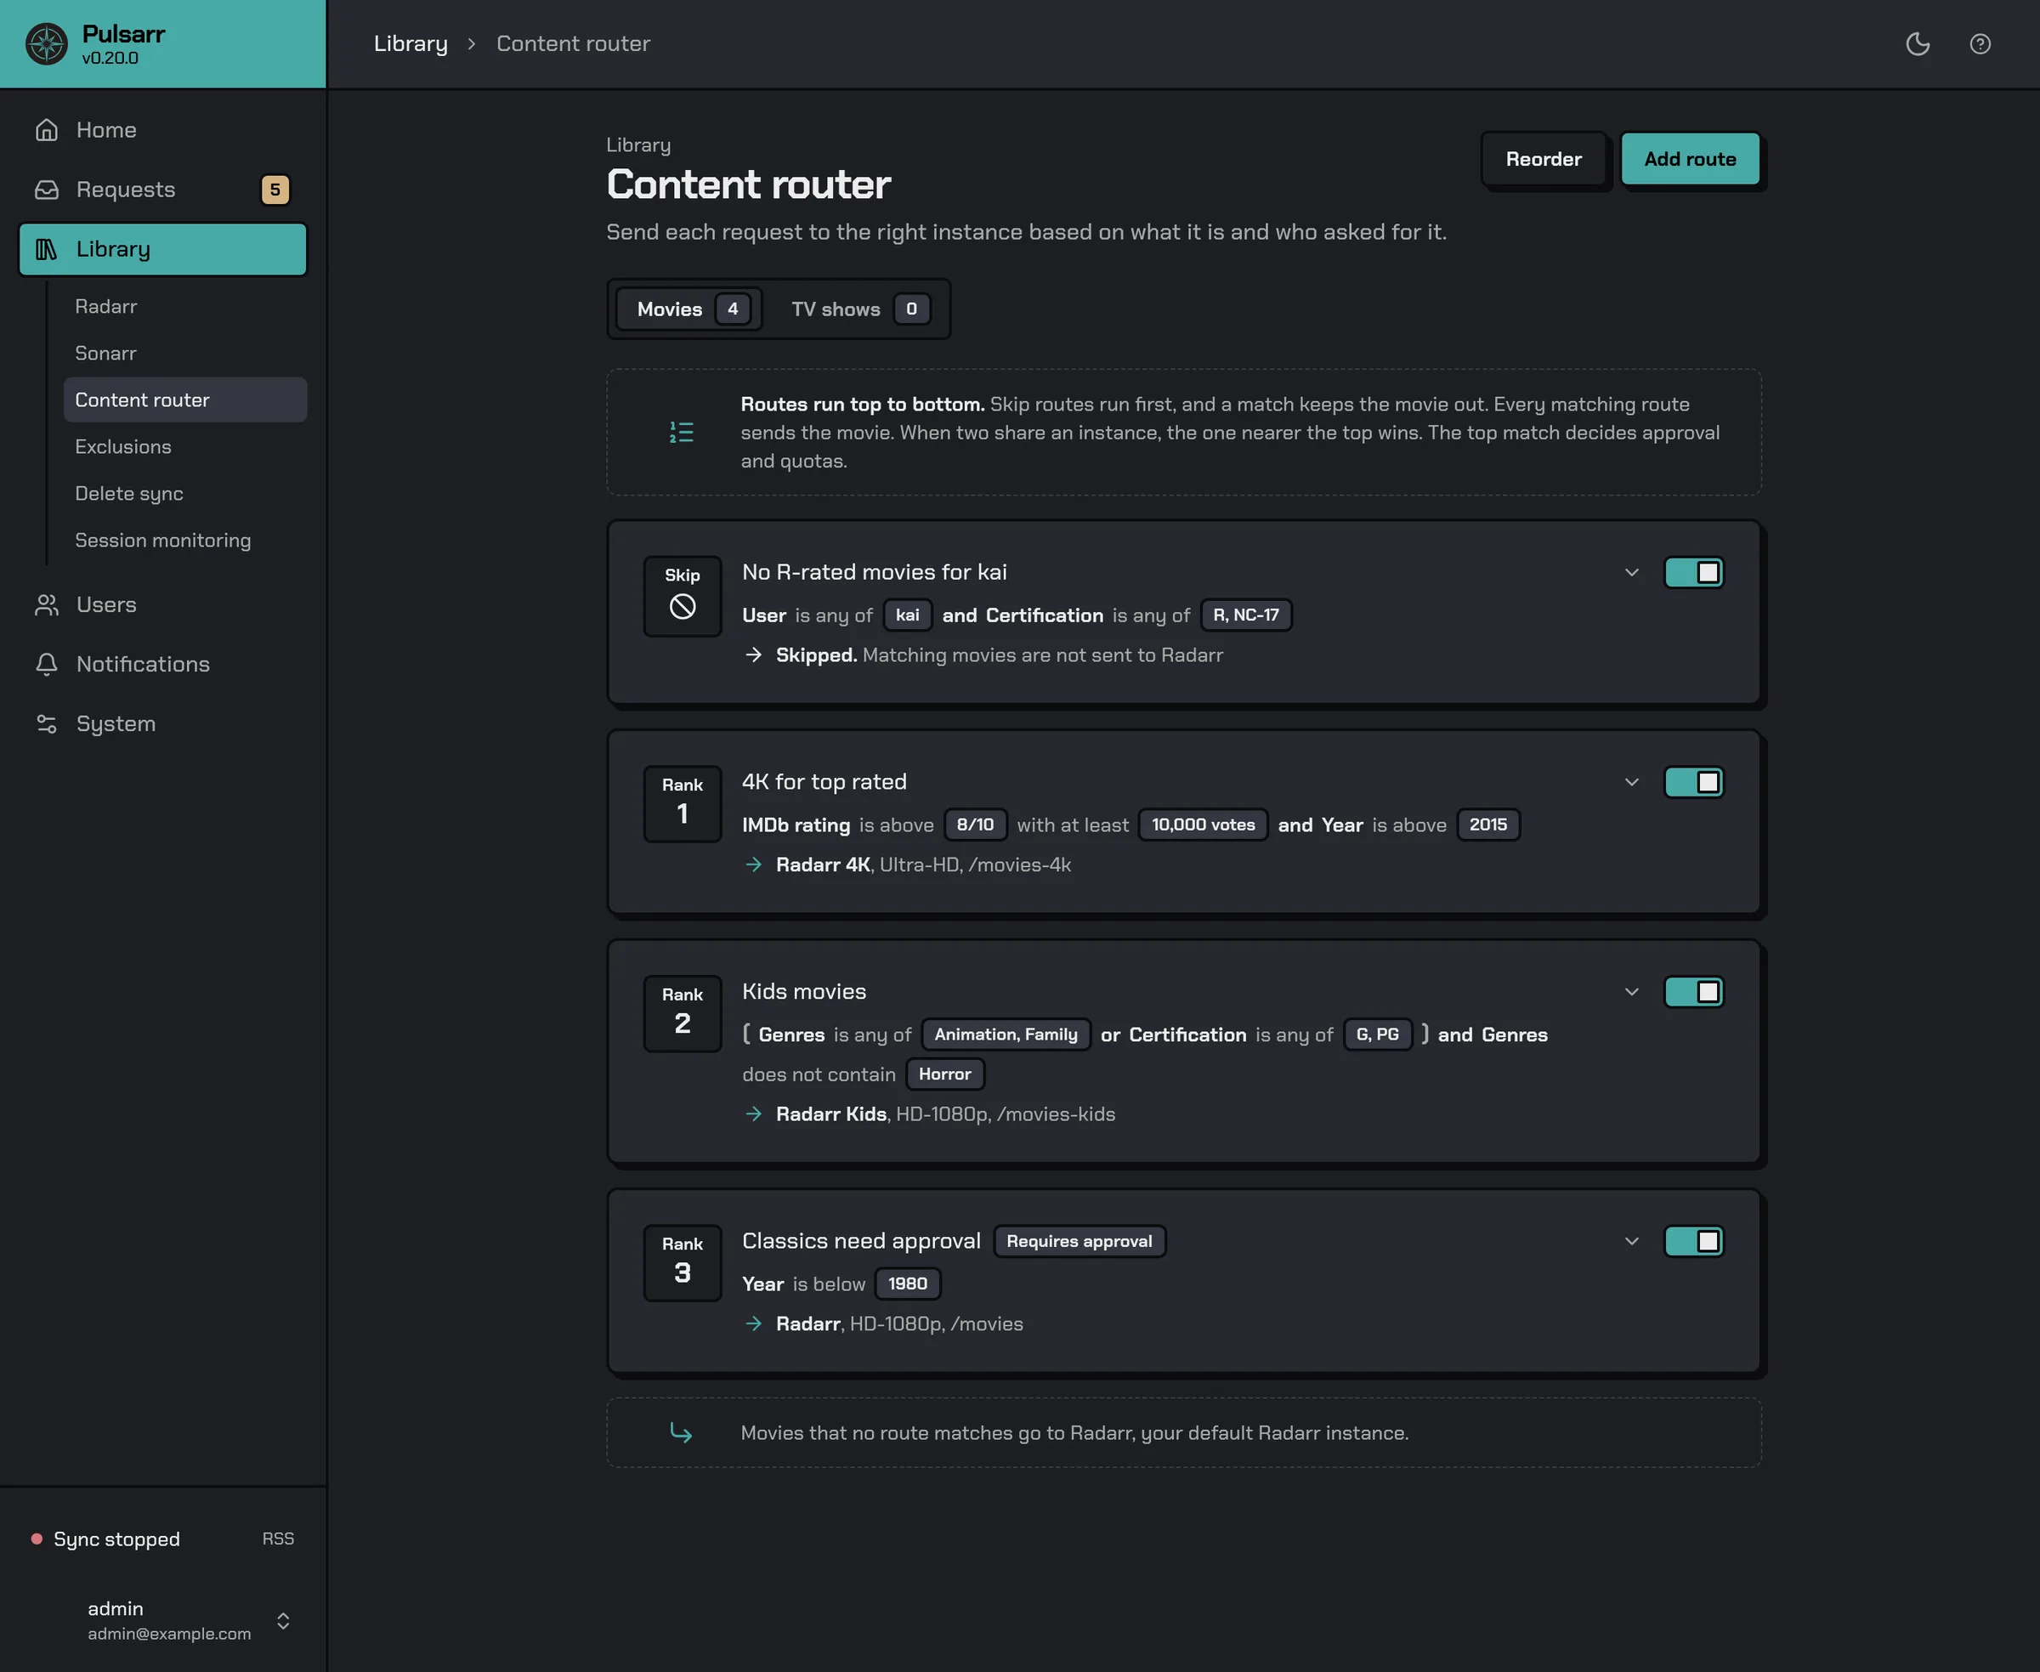Open the help question mark icon

click(x=1980, y=44)
